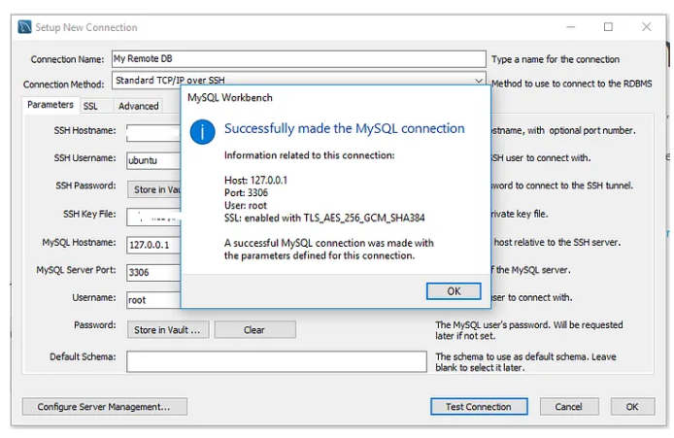Screen dimensions: 674x438
Task: Maximize the Setup New Connection window
Action: coord(608,27)
